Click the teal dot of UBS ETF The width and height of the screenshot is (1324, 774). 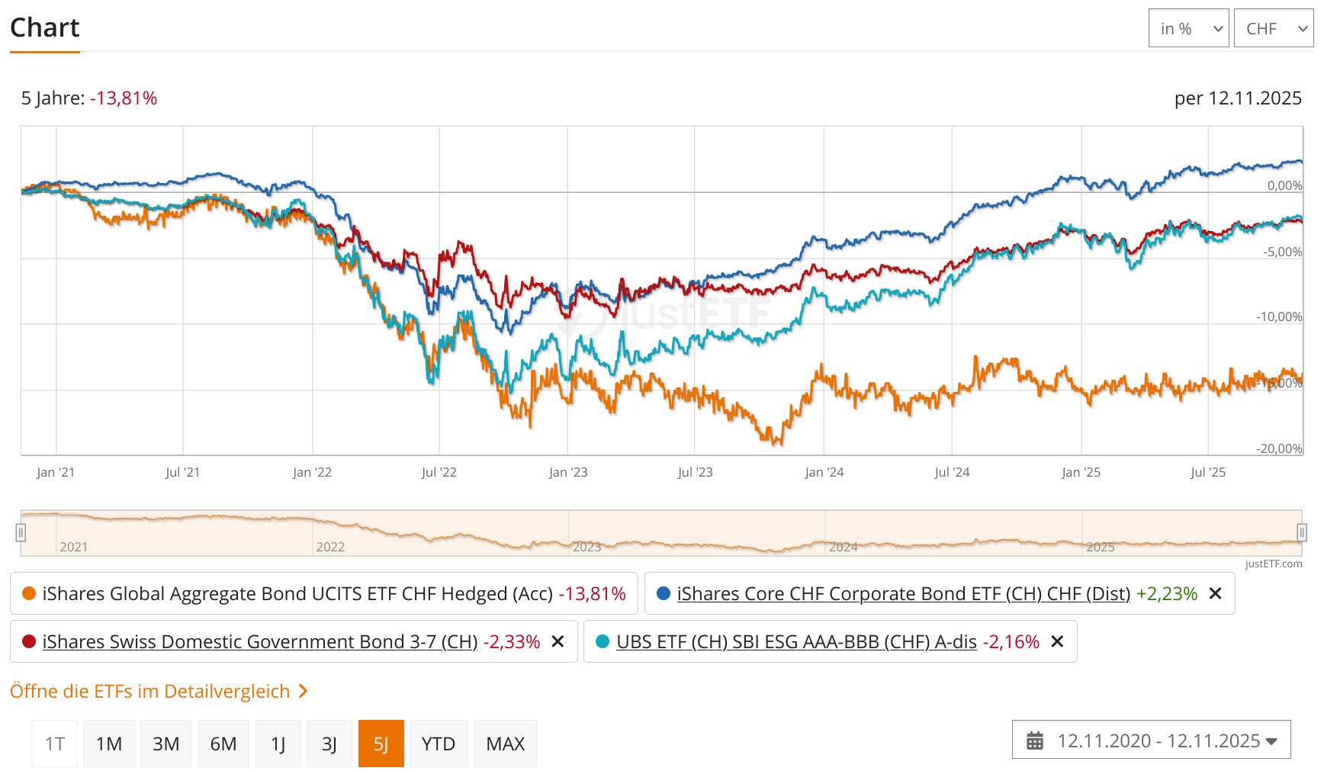pyautogui.click(x=603, y=641)
